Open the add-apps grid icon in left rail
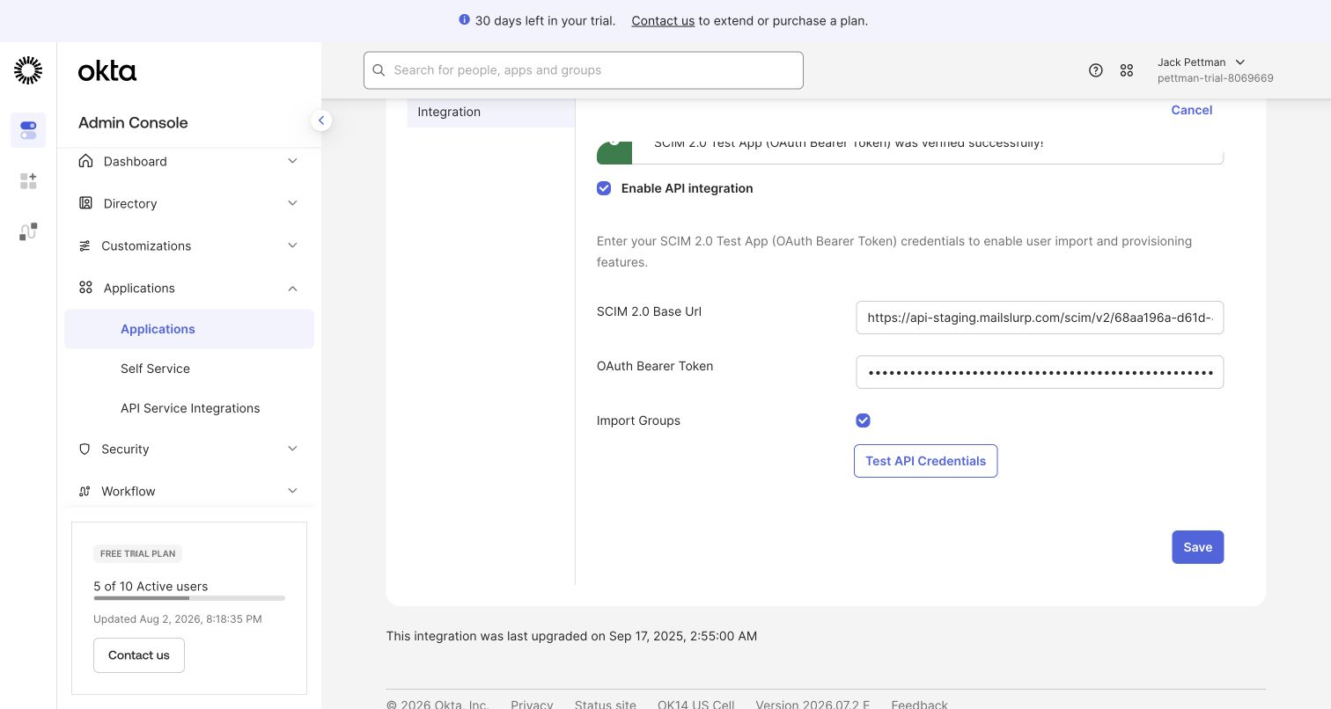The width and height of the screenshot is (1331, 709). pyautogui.click(x=28, y=181)
